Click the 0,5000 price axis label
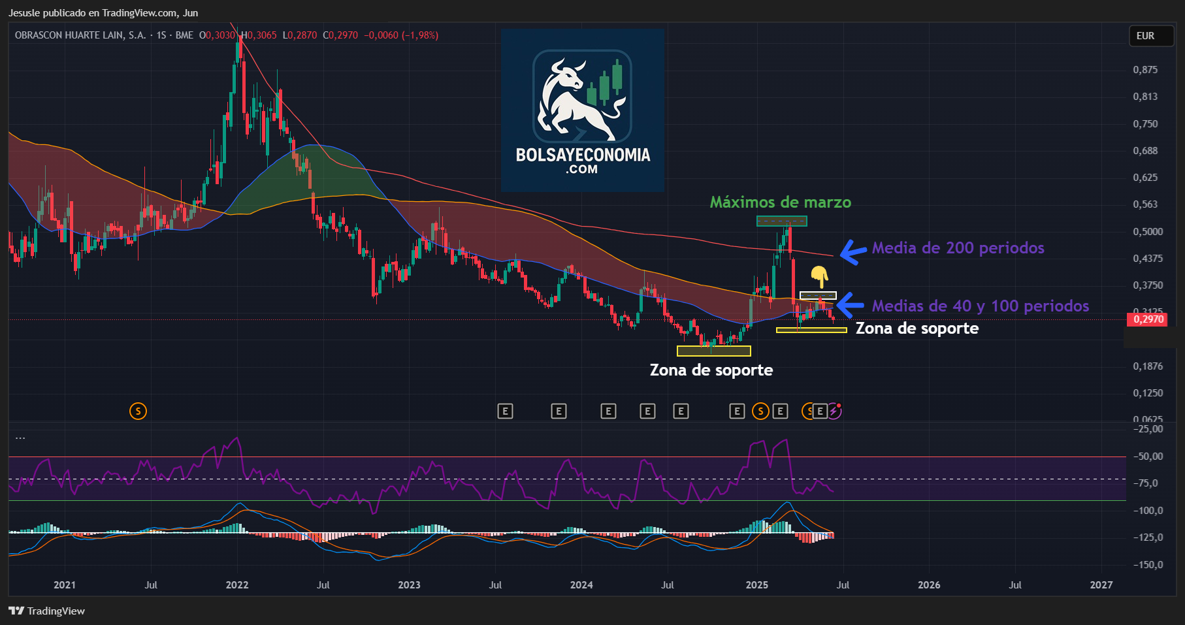 pos(1148,231)
